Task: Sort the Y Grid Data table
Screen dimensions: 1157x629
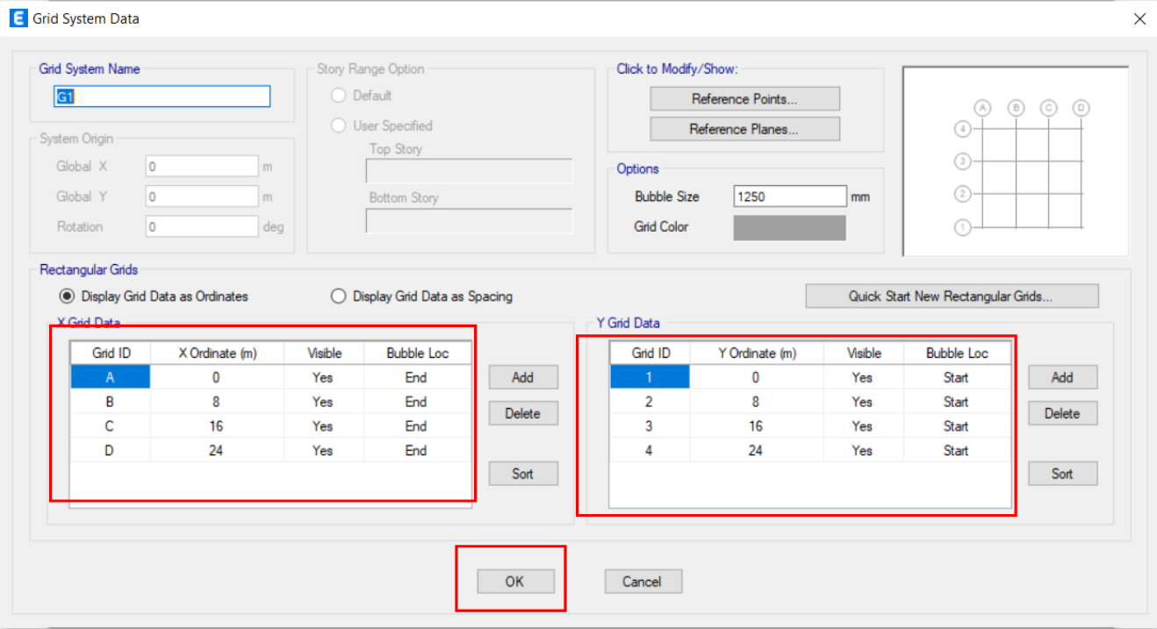Action: pos(1062,473)
